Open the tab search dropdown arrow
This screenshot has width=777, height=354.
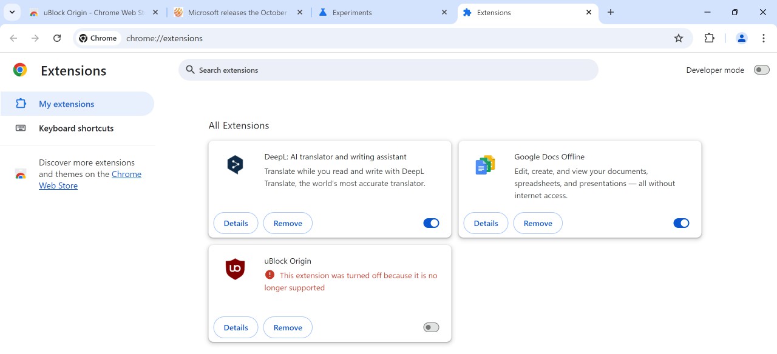[12, 12]
